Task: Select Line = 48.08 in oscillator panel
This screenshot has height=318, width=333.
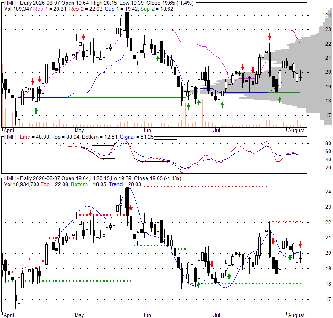Action: [35, 137]
